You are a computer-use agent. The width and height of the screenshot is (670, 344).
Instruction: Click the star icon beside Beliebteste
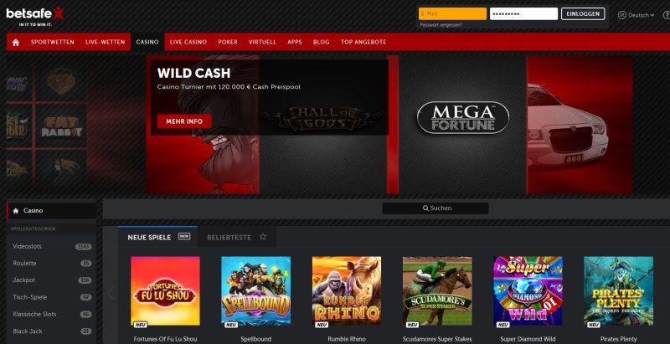(263, 236)
